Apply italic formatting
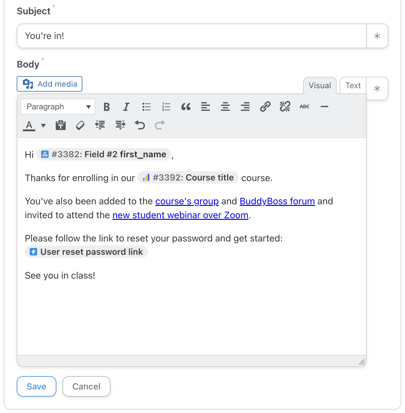This screenshot has width=405, height=413. pyautogui.click(x=126, y=107)
